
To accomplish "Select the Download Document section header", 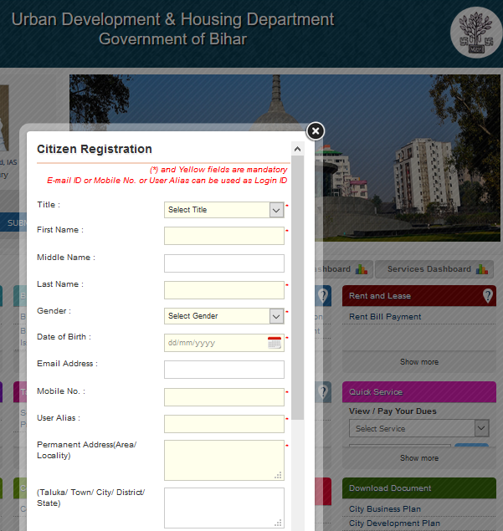I will pos(418,488).
